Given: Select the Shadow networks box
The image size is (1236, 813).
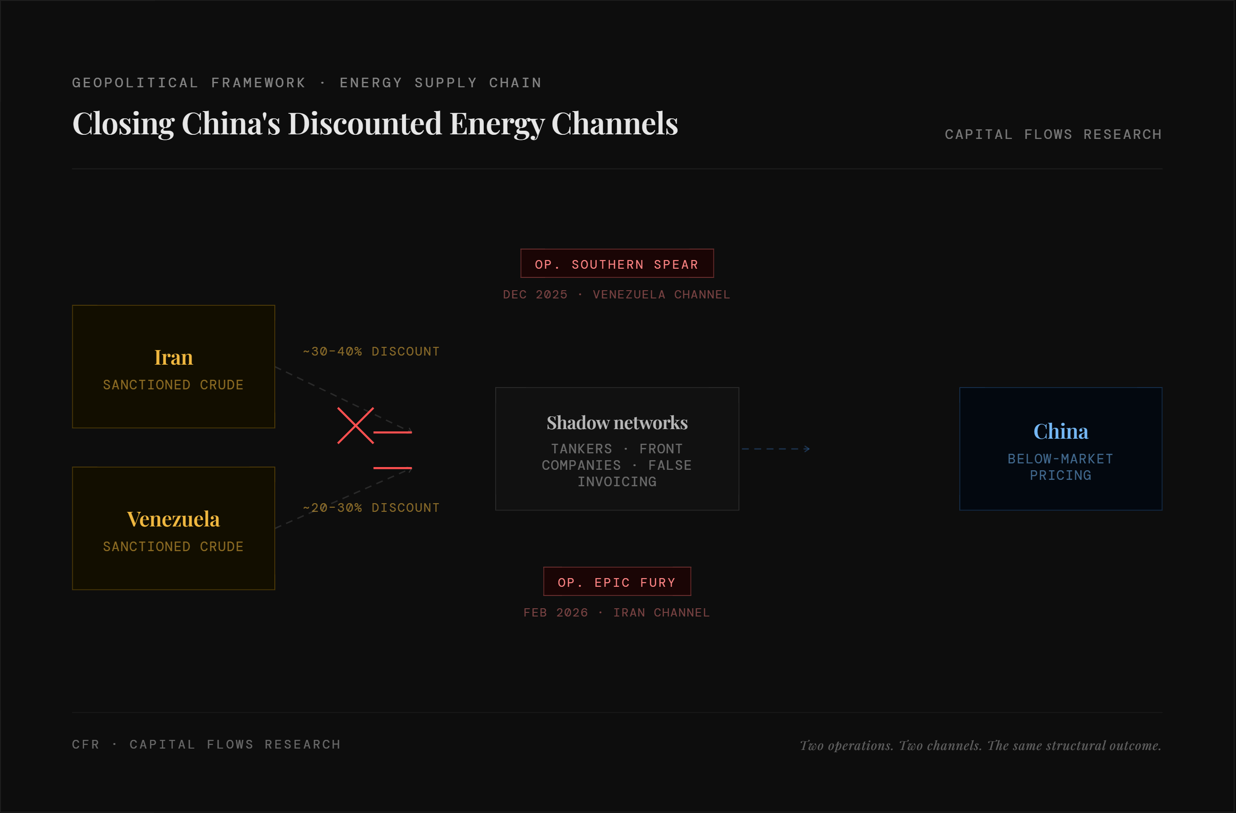Looking at the screenshot, I should 617,449.
